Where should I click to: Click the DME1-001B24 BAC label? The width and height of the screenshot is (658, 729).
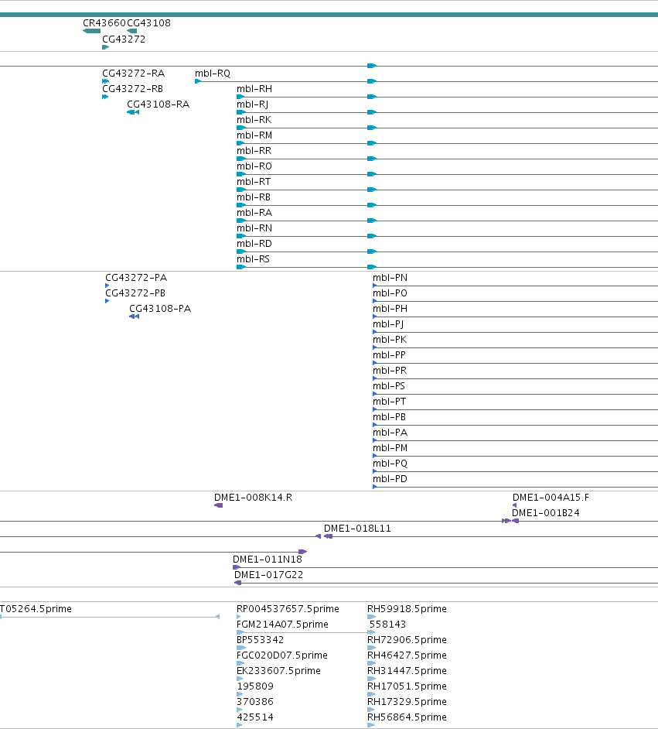pyautogui.click(x=546, y=513)
